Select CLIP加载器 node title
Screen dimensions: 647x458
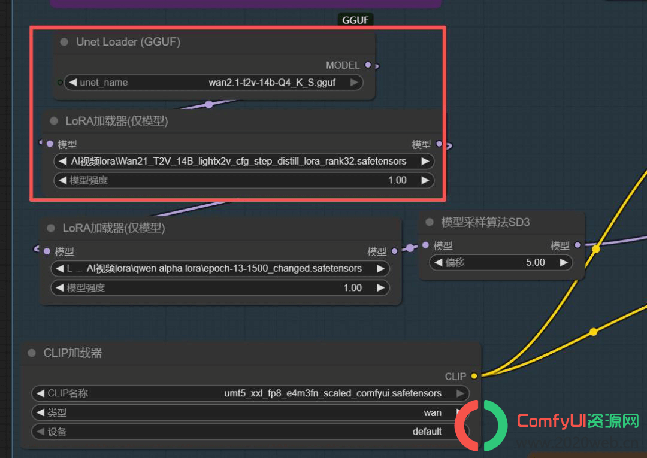[x=72, y=353]
